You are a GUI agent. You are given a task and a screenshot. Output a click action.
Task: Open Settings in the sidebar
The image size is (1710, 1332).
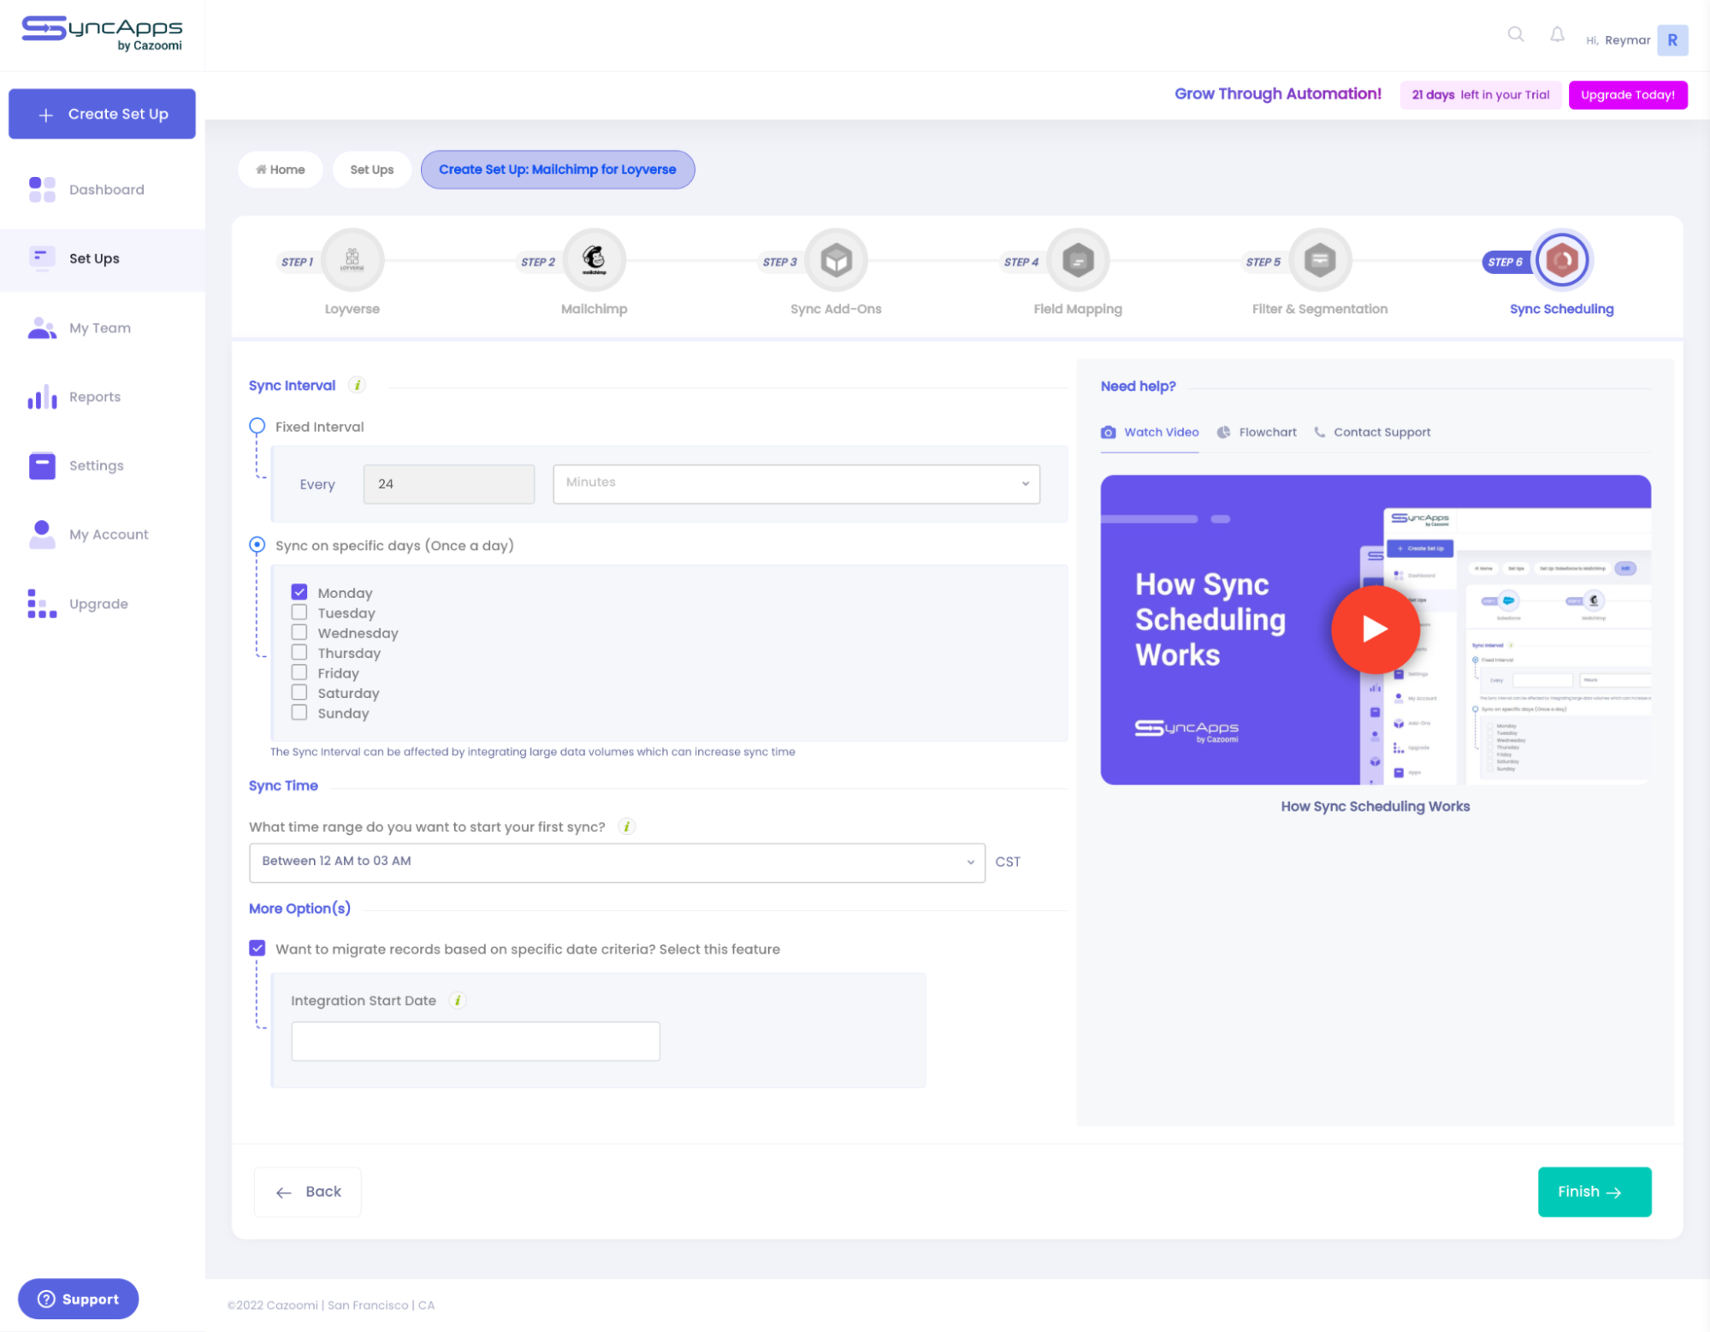point(103,465)
